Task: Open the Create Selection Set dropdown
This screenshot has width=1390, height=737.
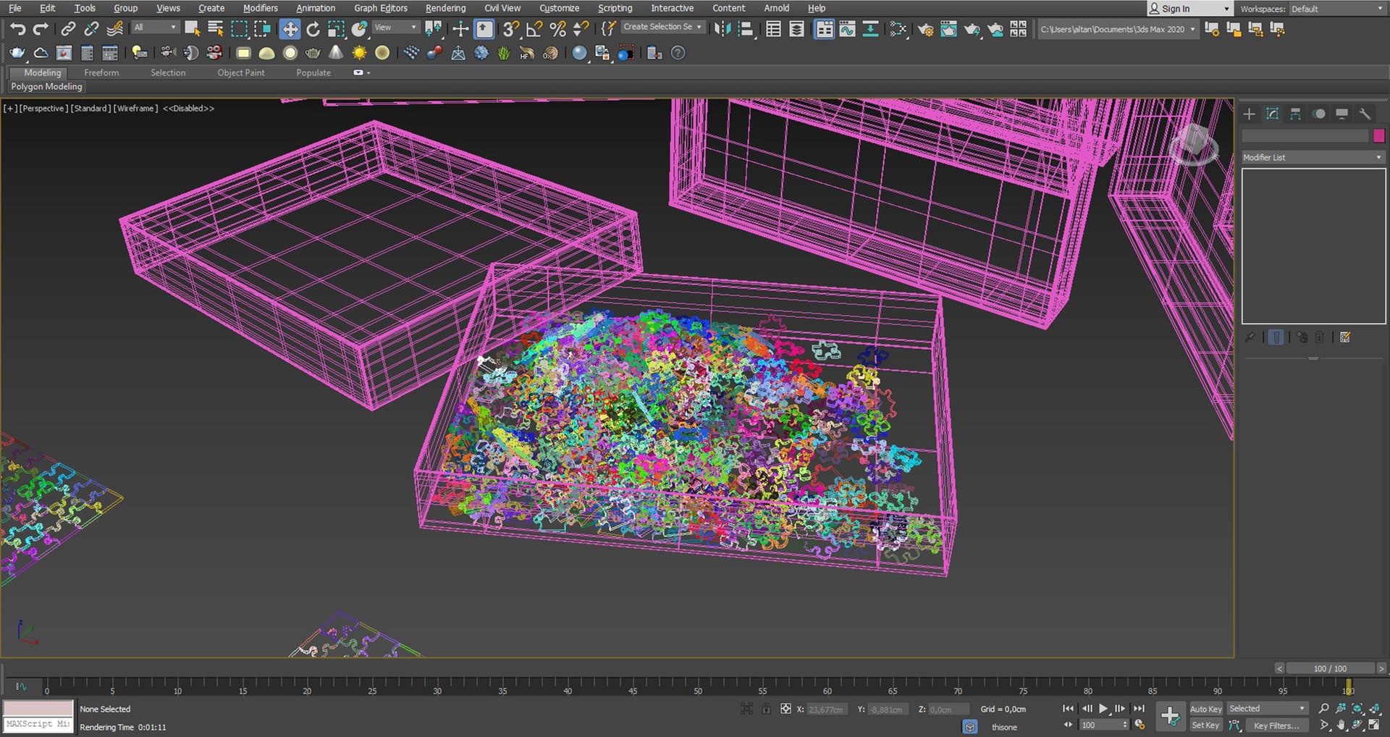Action: click(662, 27)
